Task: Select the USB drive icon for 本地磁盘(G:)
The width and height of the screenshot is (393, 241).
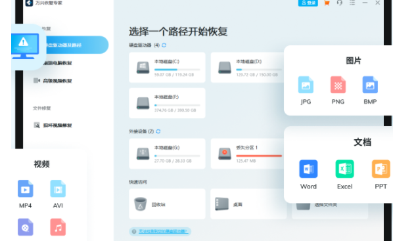Action: pyautogui.click(x=143, y=154)
